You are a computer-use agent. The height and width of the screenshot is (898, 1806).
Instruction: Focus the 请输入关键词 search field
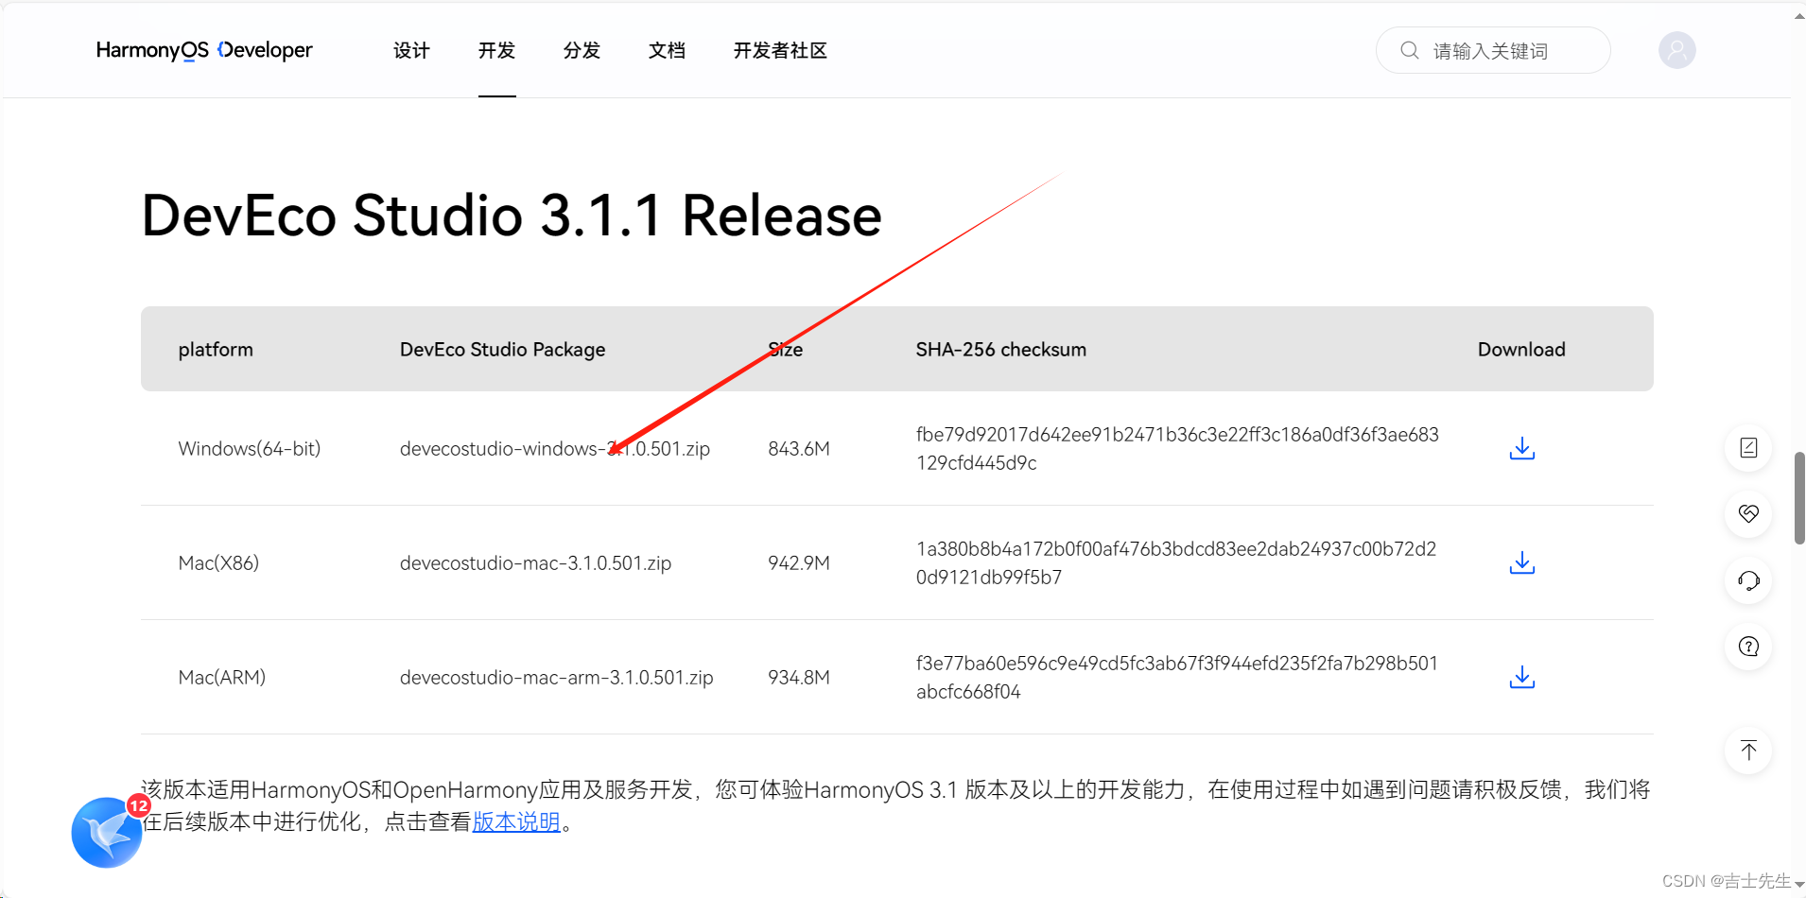1493,50
